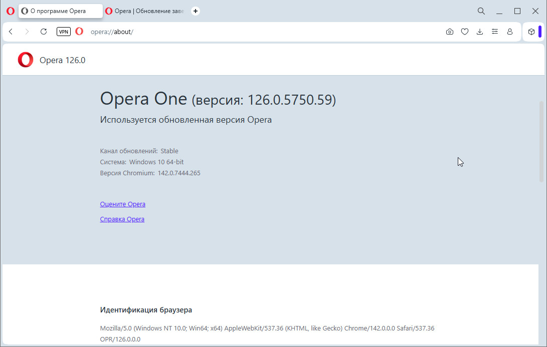Image resolution: width=547 pixels, height=347 pixels.
Task: Open the extensions cube icon
Action: tap(531, 32)
